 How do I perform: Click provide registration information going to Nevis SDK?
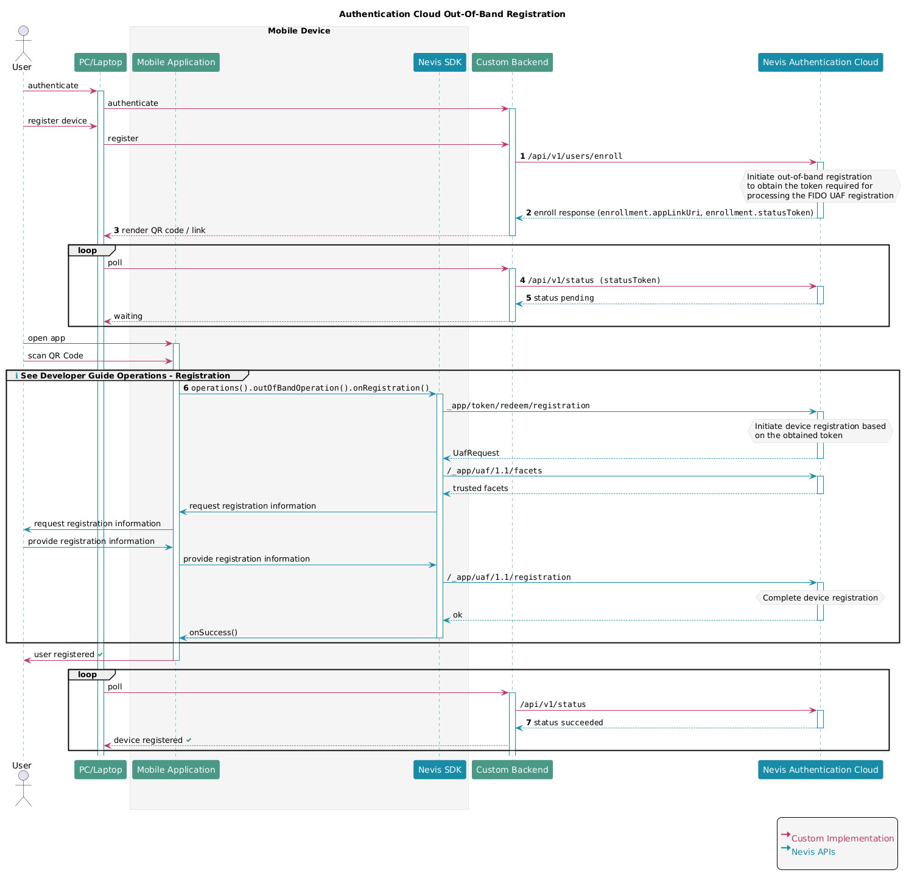click(x=247, y=559)
